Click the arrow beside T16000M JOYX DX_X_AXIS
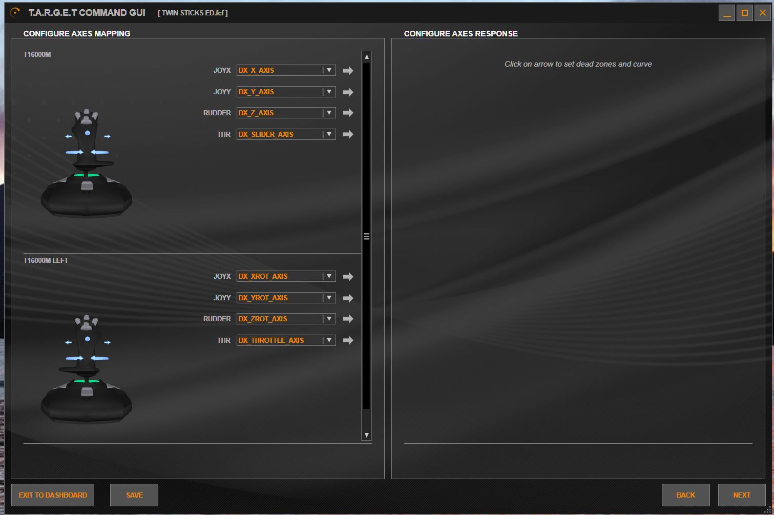The width and height of the screenshot is (774, 515). click(348, 71)
